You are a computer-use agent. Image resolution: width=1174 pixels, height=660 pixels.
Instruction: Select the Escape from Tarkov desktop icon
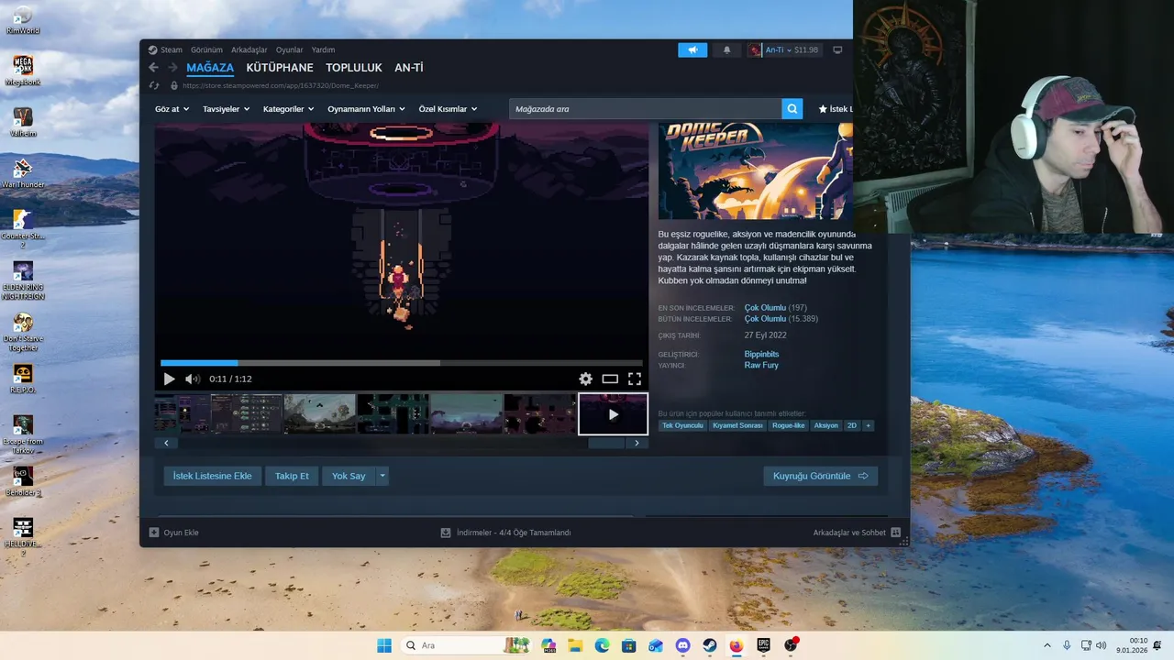click(23, 434)
